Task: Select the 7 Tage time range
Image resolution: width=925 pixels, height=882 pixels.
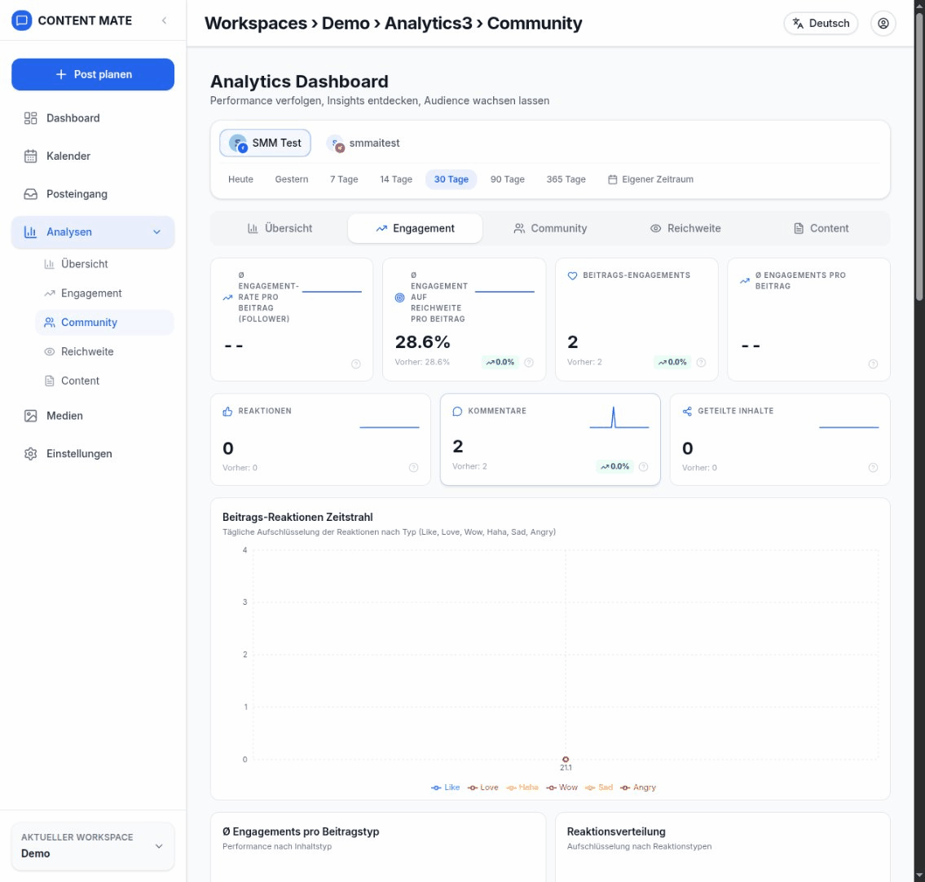Action: tap(344, 179)
